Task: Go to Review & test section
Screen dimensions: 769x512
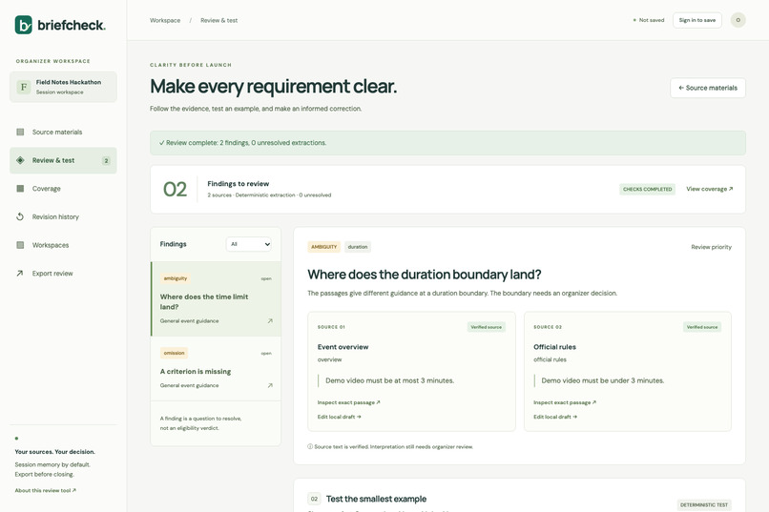Action: point(63,160)
